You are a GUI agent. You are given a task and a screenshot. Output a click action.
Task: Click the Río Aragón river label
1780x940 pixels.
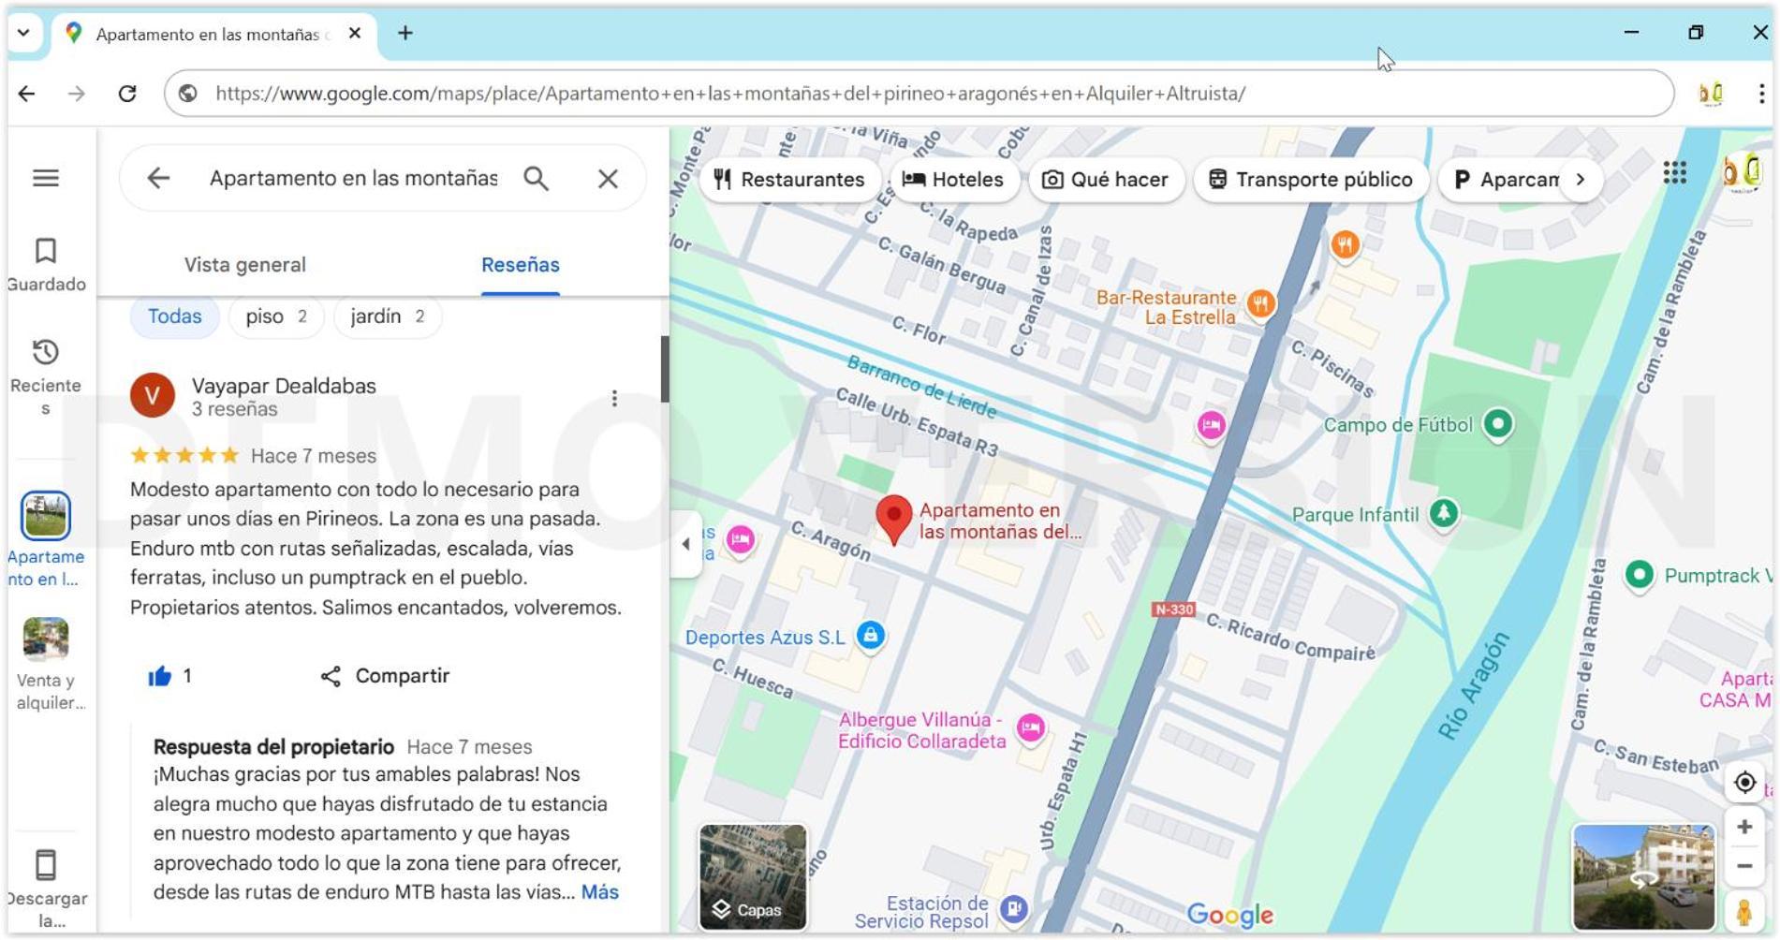(x=1475, y=686)
